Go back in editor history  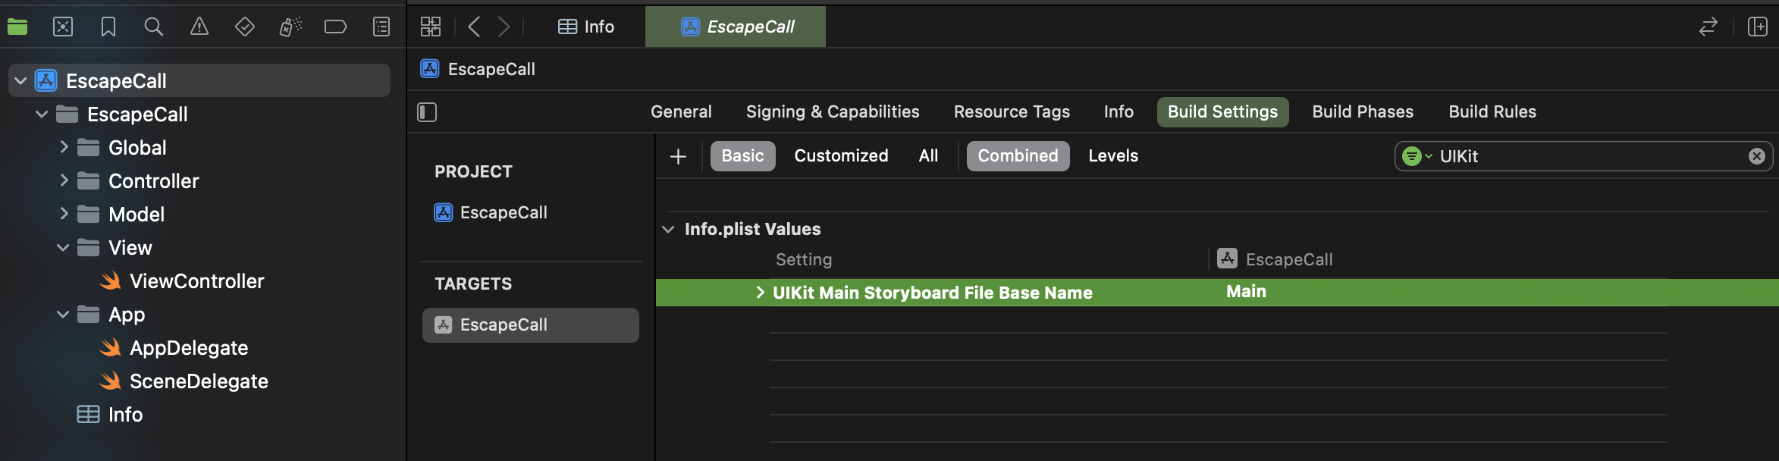click(x=474, y=27)
